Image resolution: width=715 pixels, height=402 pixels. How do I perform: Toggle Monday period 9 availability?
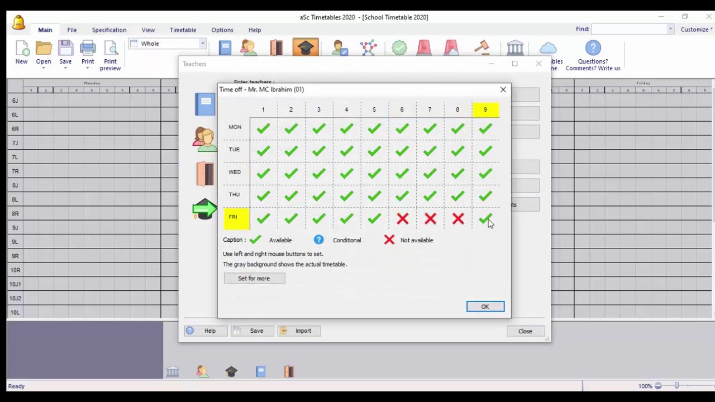pos(485,129)
